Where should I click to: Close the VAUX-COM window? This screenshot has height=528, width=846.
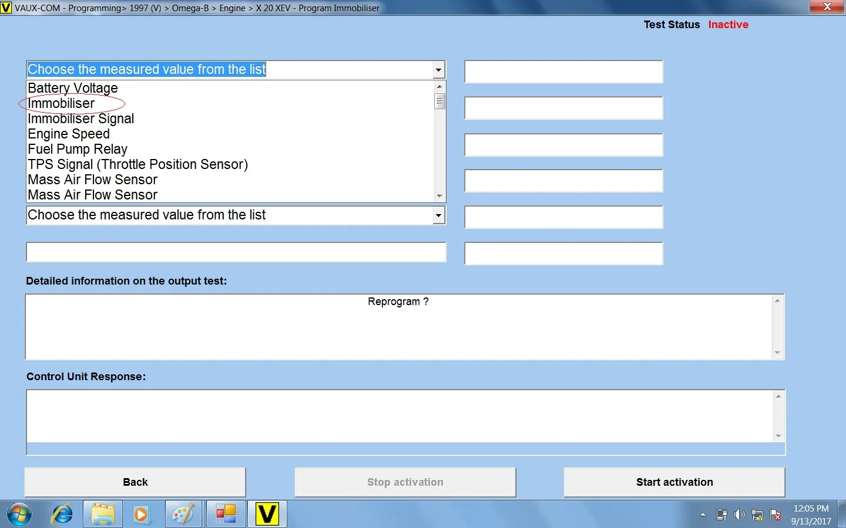(x=827, y=6)
